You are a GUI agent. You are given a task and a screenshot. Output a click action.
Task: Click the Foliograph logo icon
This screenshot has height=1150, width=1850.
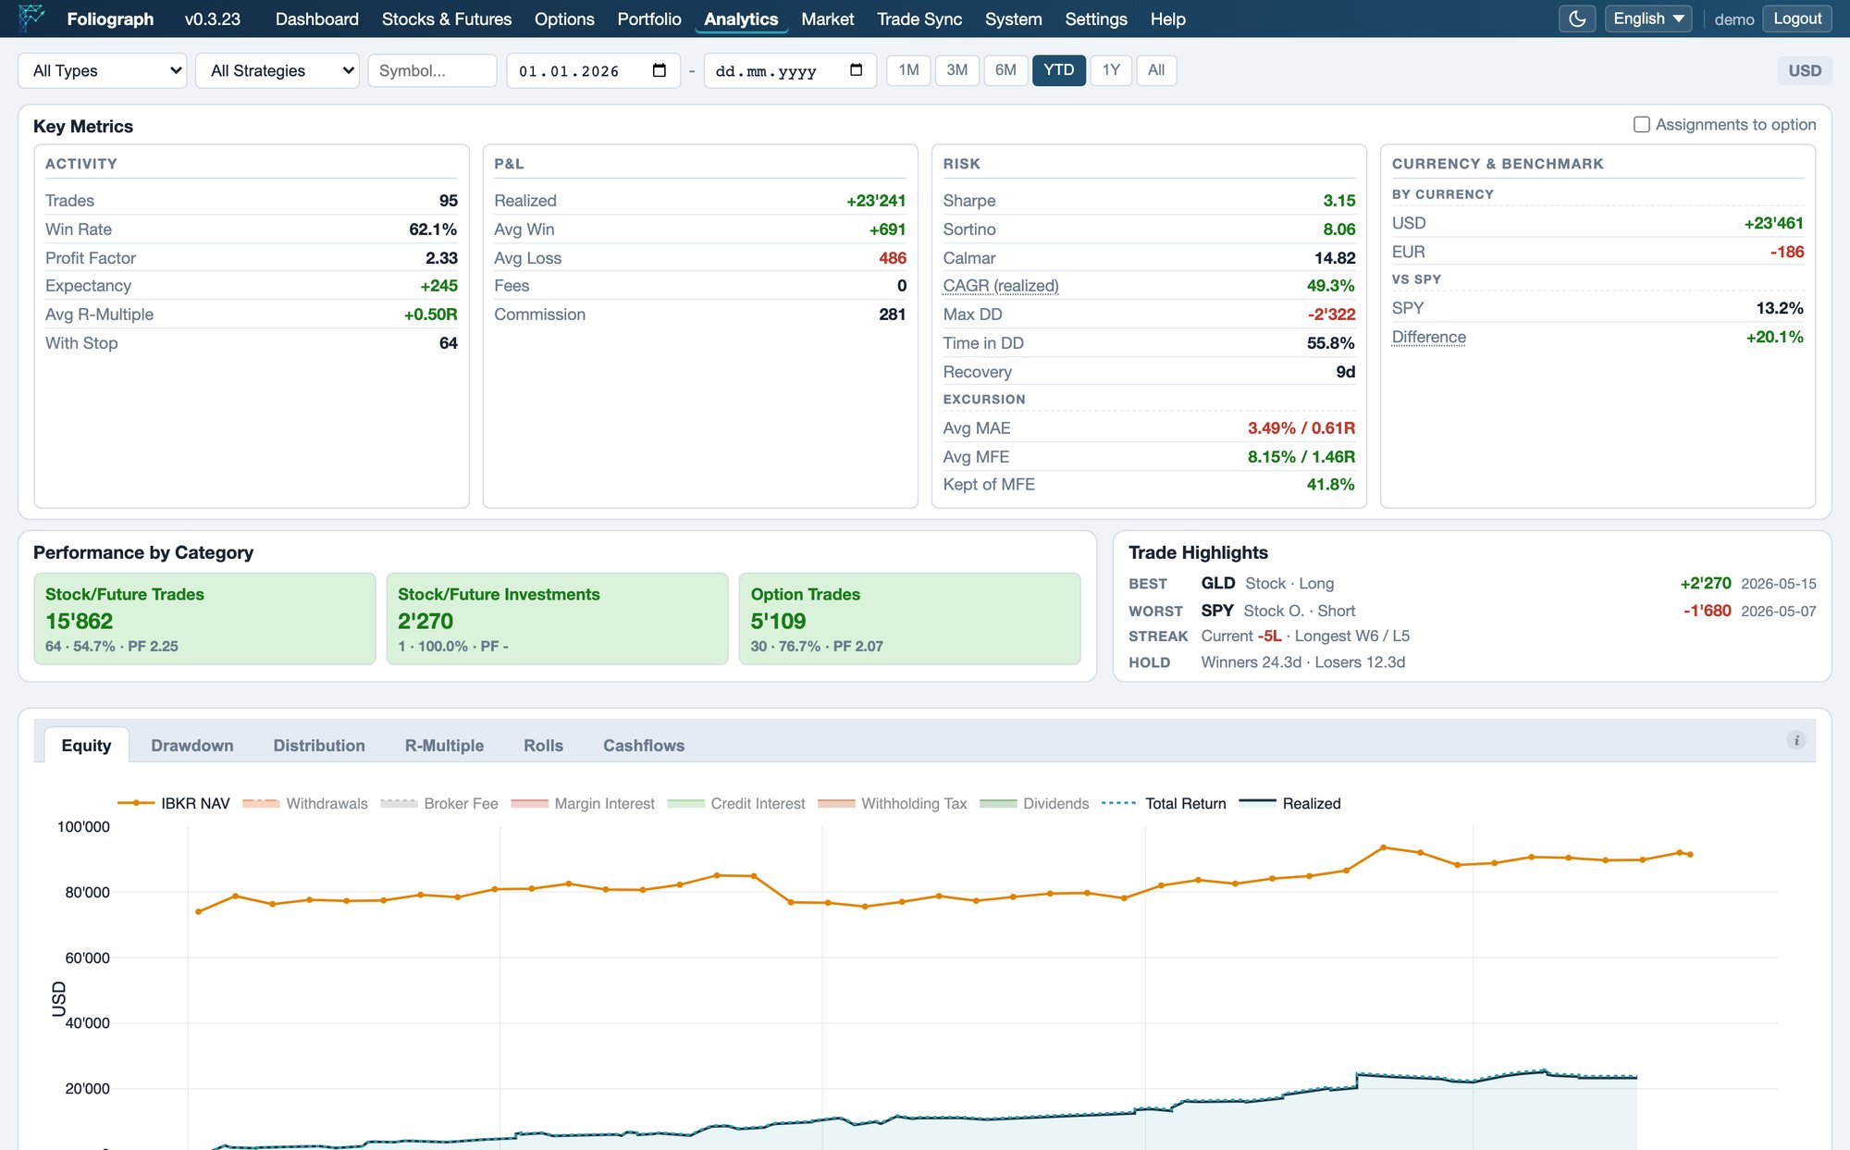[31, 19]
